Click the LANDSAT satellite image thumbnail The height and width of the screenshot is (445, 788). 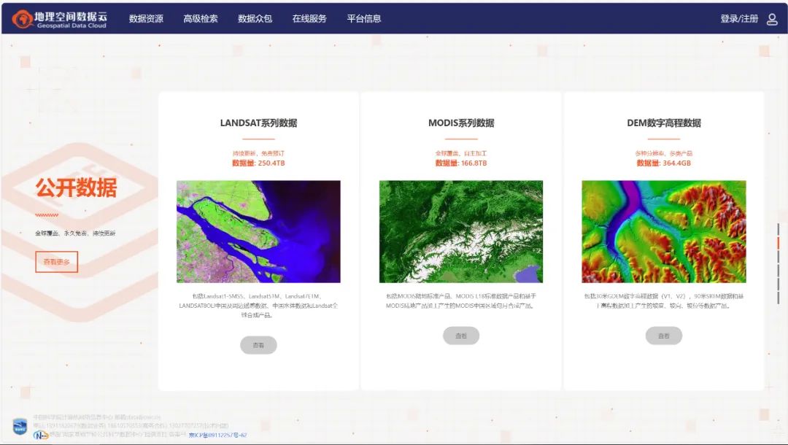pyautogui.click(x=258, y=231)
